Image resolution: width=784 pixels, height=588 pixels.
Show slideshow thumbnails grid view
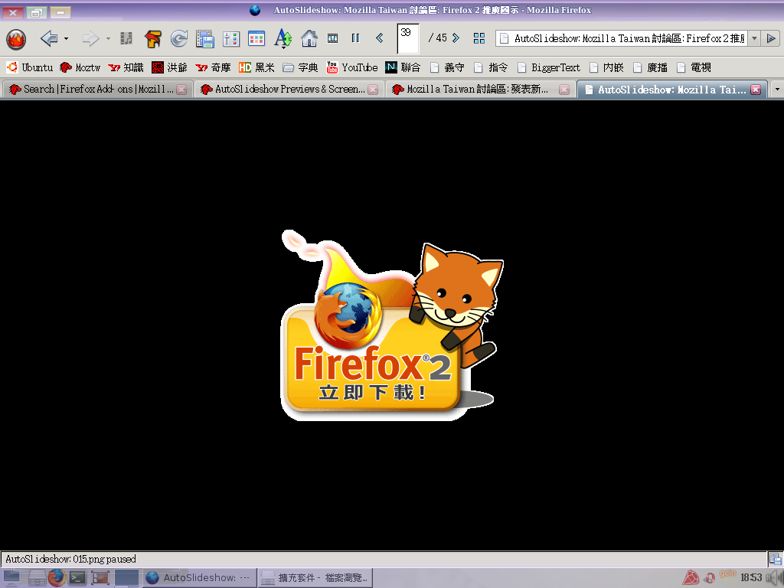coord(479,38)
